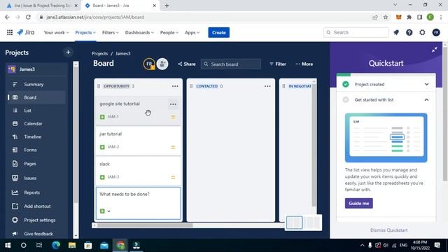Click the Jira global Search field

click(x=356, y=33)
